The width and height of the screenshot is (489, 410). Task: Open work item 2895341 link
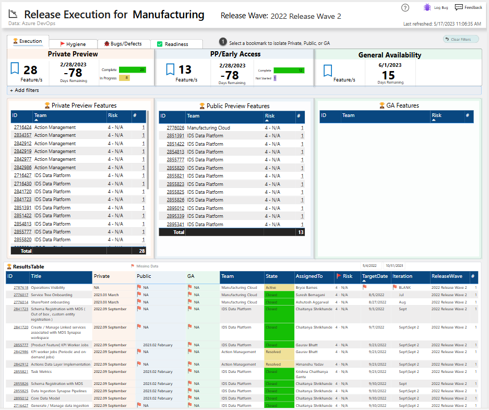pos(175,225)
